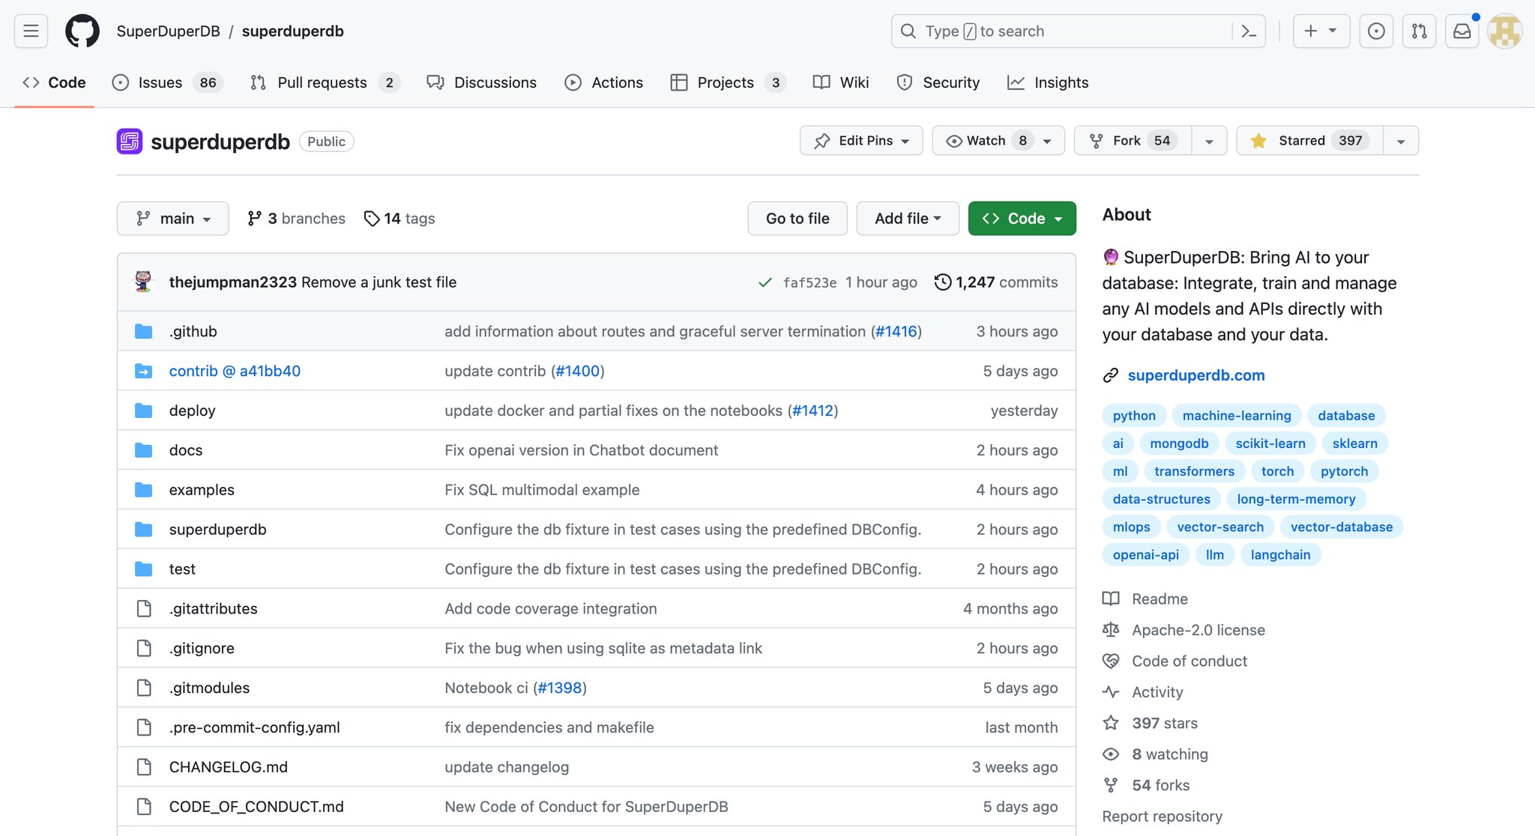The height and width of the screenshot is (836, 1535).
Task: Open the main branch dropdown
Action: [173, 218]
